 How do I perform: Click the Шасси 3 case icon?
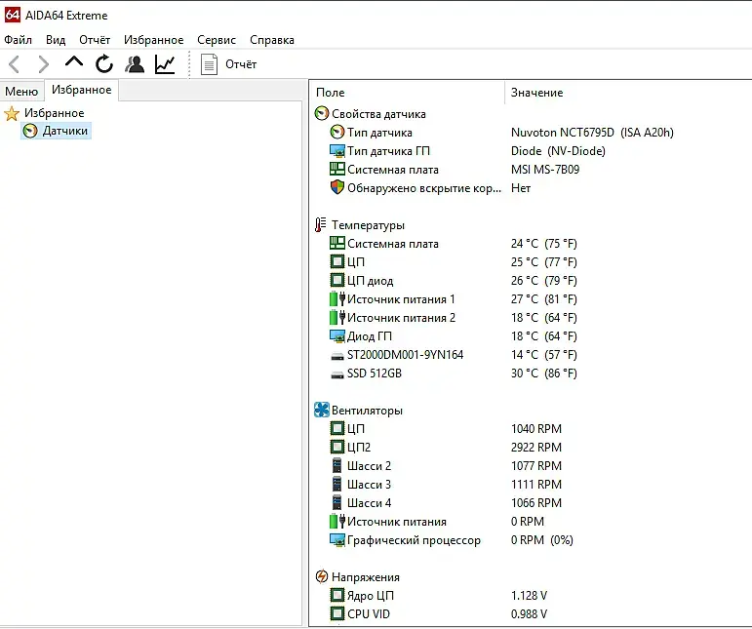pyautogui.click(x=337, y=484)
